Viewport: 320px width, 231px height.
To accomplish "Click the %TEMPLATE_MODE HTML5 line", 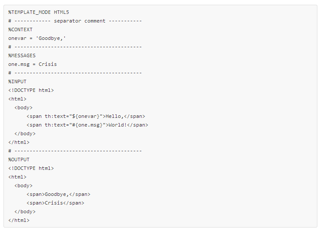I will pyautogui.click(x=39, y=12).
